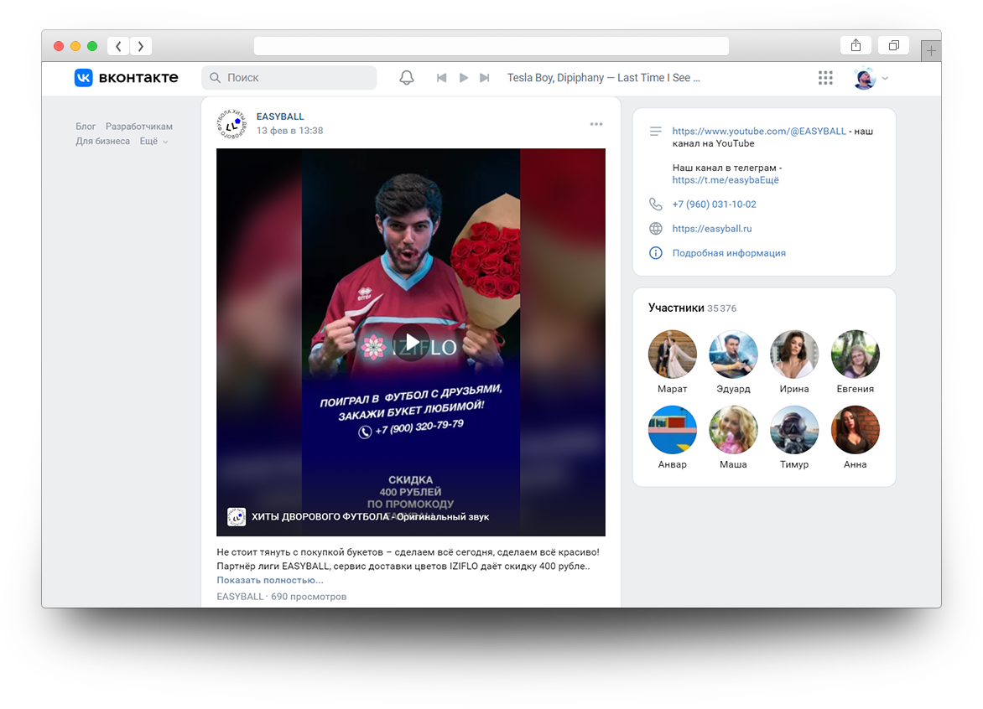
Task: Expand the Ещё dropdown in sidebar
Action: click(x=153, y=141)
